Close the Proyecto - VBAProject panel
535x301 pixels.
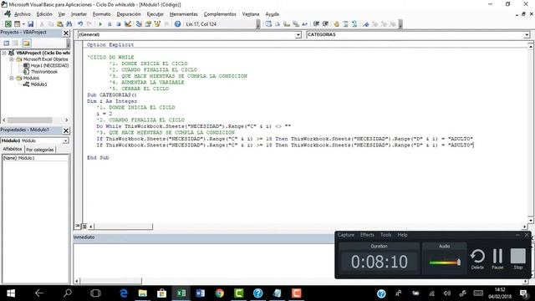click(x=66, y=33)
